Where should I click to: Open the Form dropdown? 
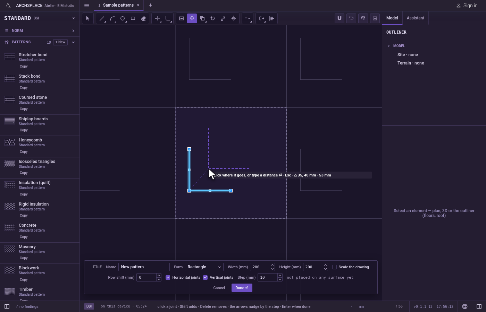tap(204, 267)
